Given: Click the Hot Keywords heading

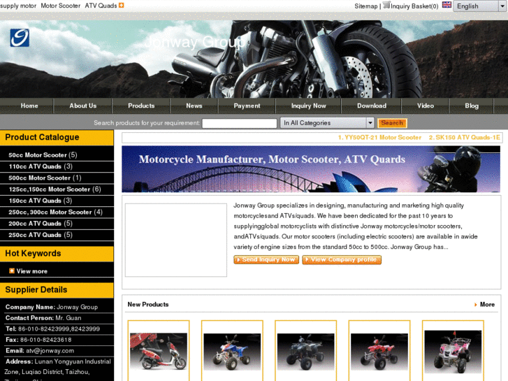Looking at the screenshot, I should point(33,253).
